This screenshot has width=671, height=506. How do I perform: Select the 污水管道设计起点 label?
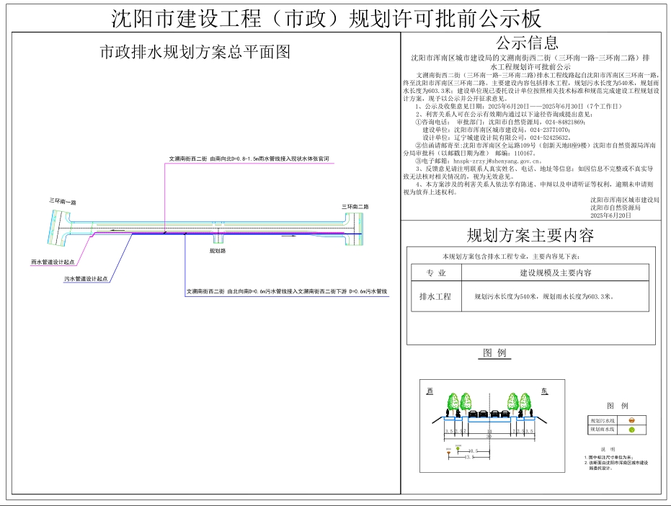click(85, 278)
